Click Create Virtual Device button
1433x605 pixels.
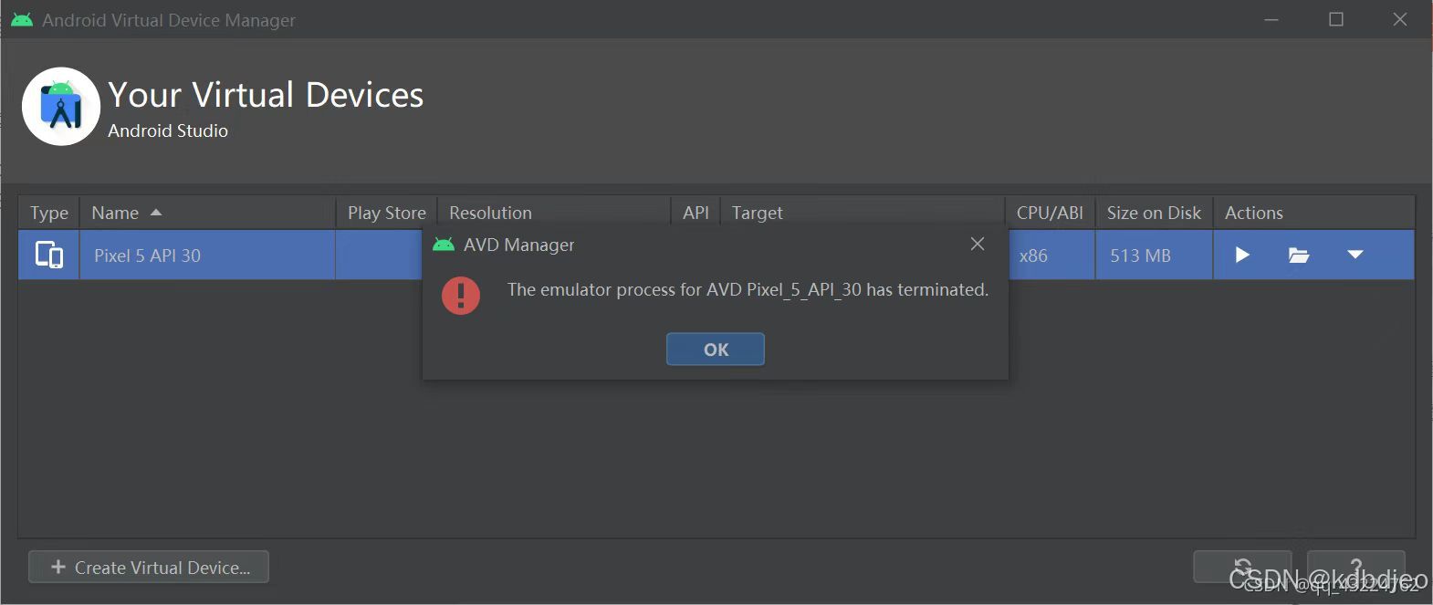click(x=149, y=567)
